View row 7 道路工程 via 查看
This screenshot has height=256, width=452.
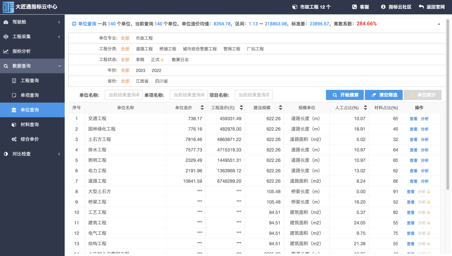[413, 181]
